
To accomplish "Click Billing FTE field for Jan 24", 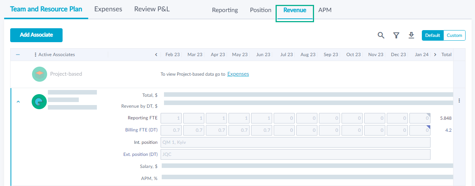I will click(x=420, y=130).
